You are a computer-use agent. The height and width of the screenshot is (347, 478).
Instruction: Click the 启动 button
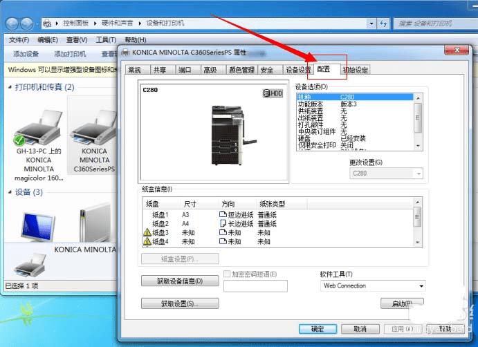pos(402,303)
